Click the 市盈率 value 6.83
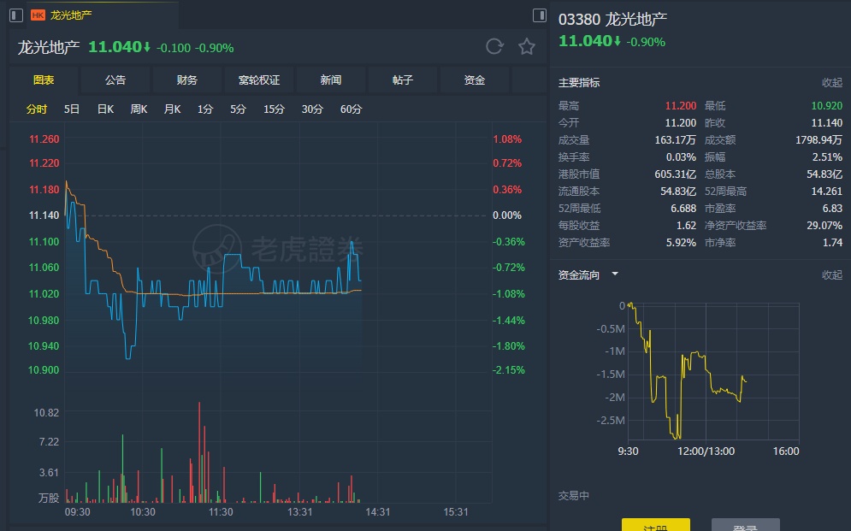This screenshot has height=531, width=851. (832, 209)
